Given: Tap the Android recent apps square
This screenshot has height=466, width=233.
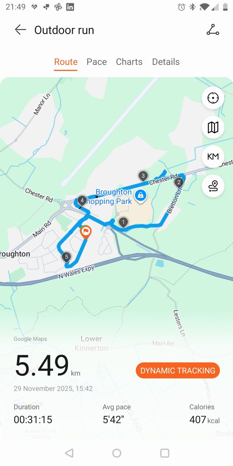Looking at the screenshot, I should click(x=165, y=453).
